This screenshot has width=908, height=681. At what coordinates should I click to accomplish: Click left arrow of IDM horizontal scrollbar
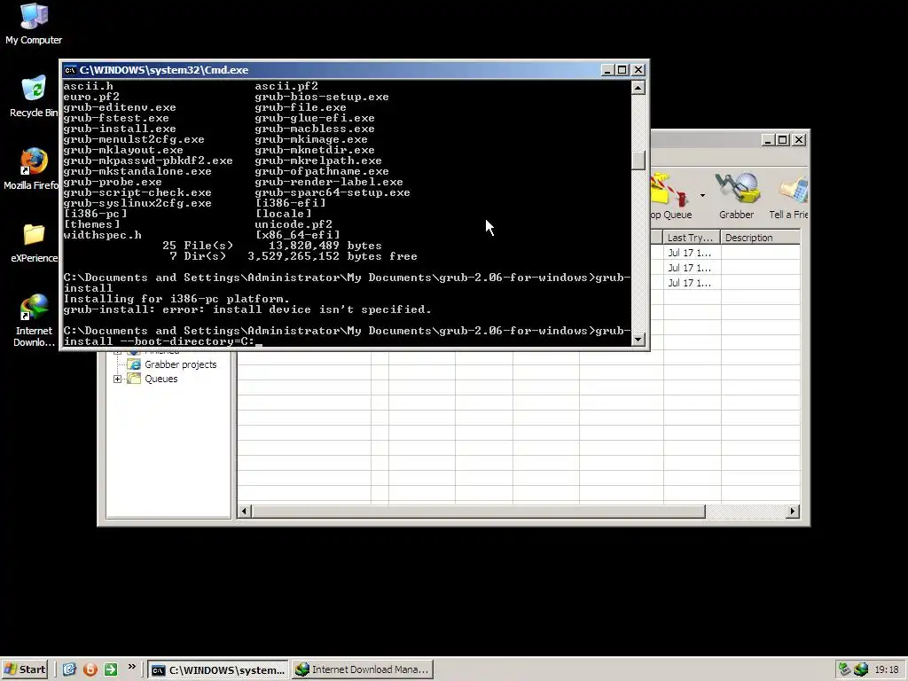pyautogui.click(x=245, y=512)
